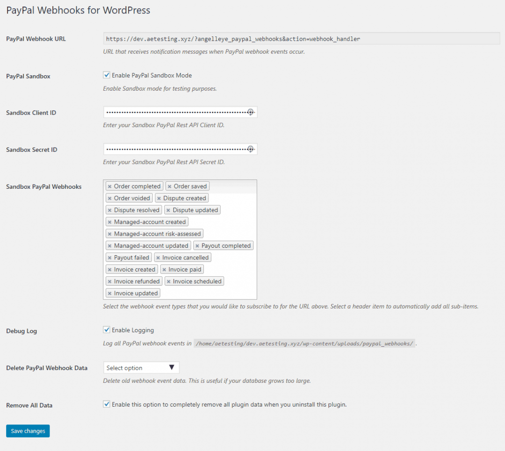Image resolution: width=505 pixels, height=451 pixels.
Task: Disable PayPal Sandbox Mode
Action: pyautogui.click(x=106, y=75)
